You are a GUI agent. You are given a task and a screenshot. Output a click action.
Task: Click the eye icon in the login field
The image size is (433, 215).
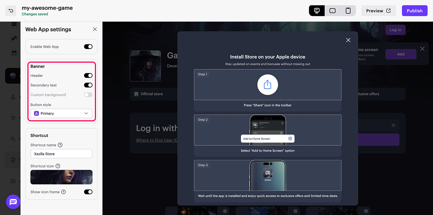click(393, 125)
